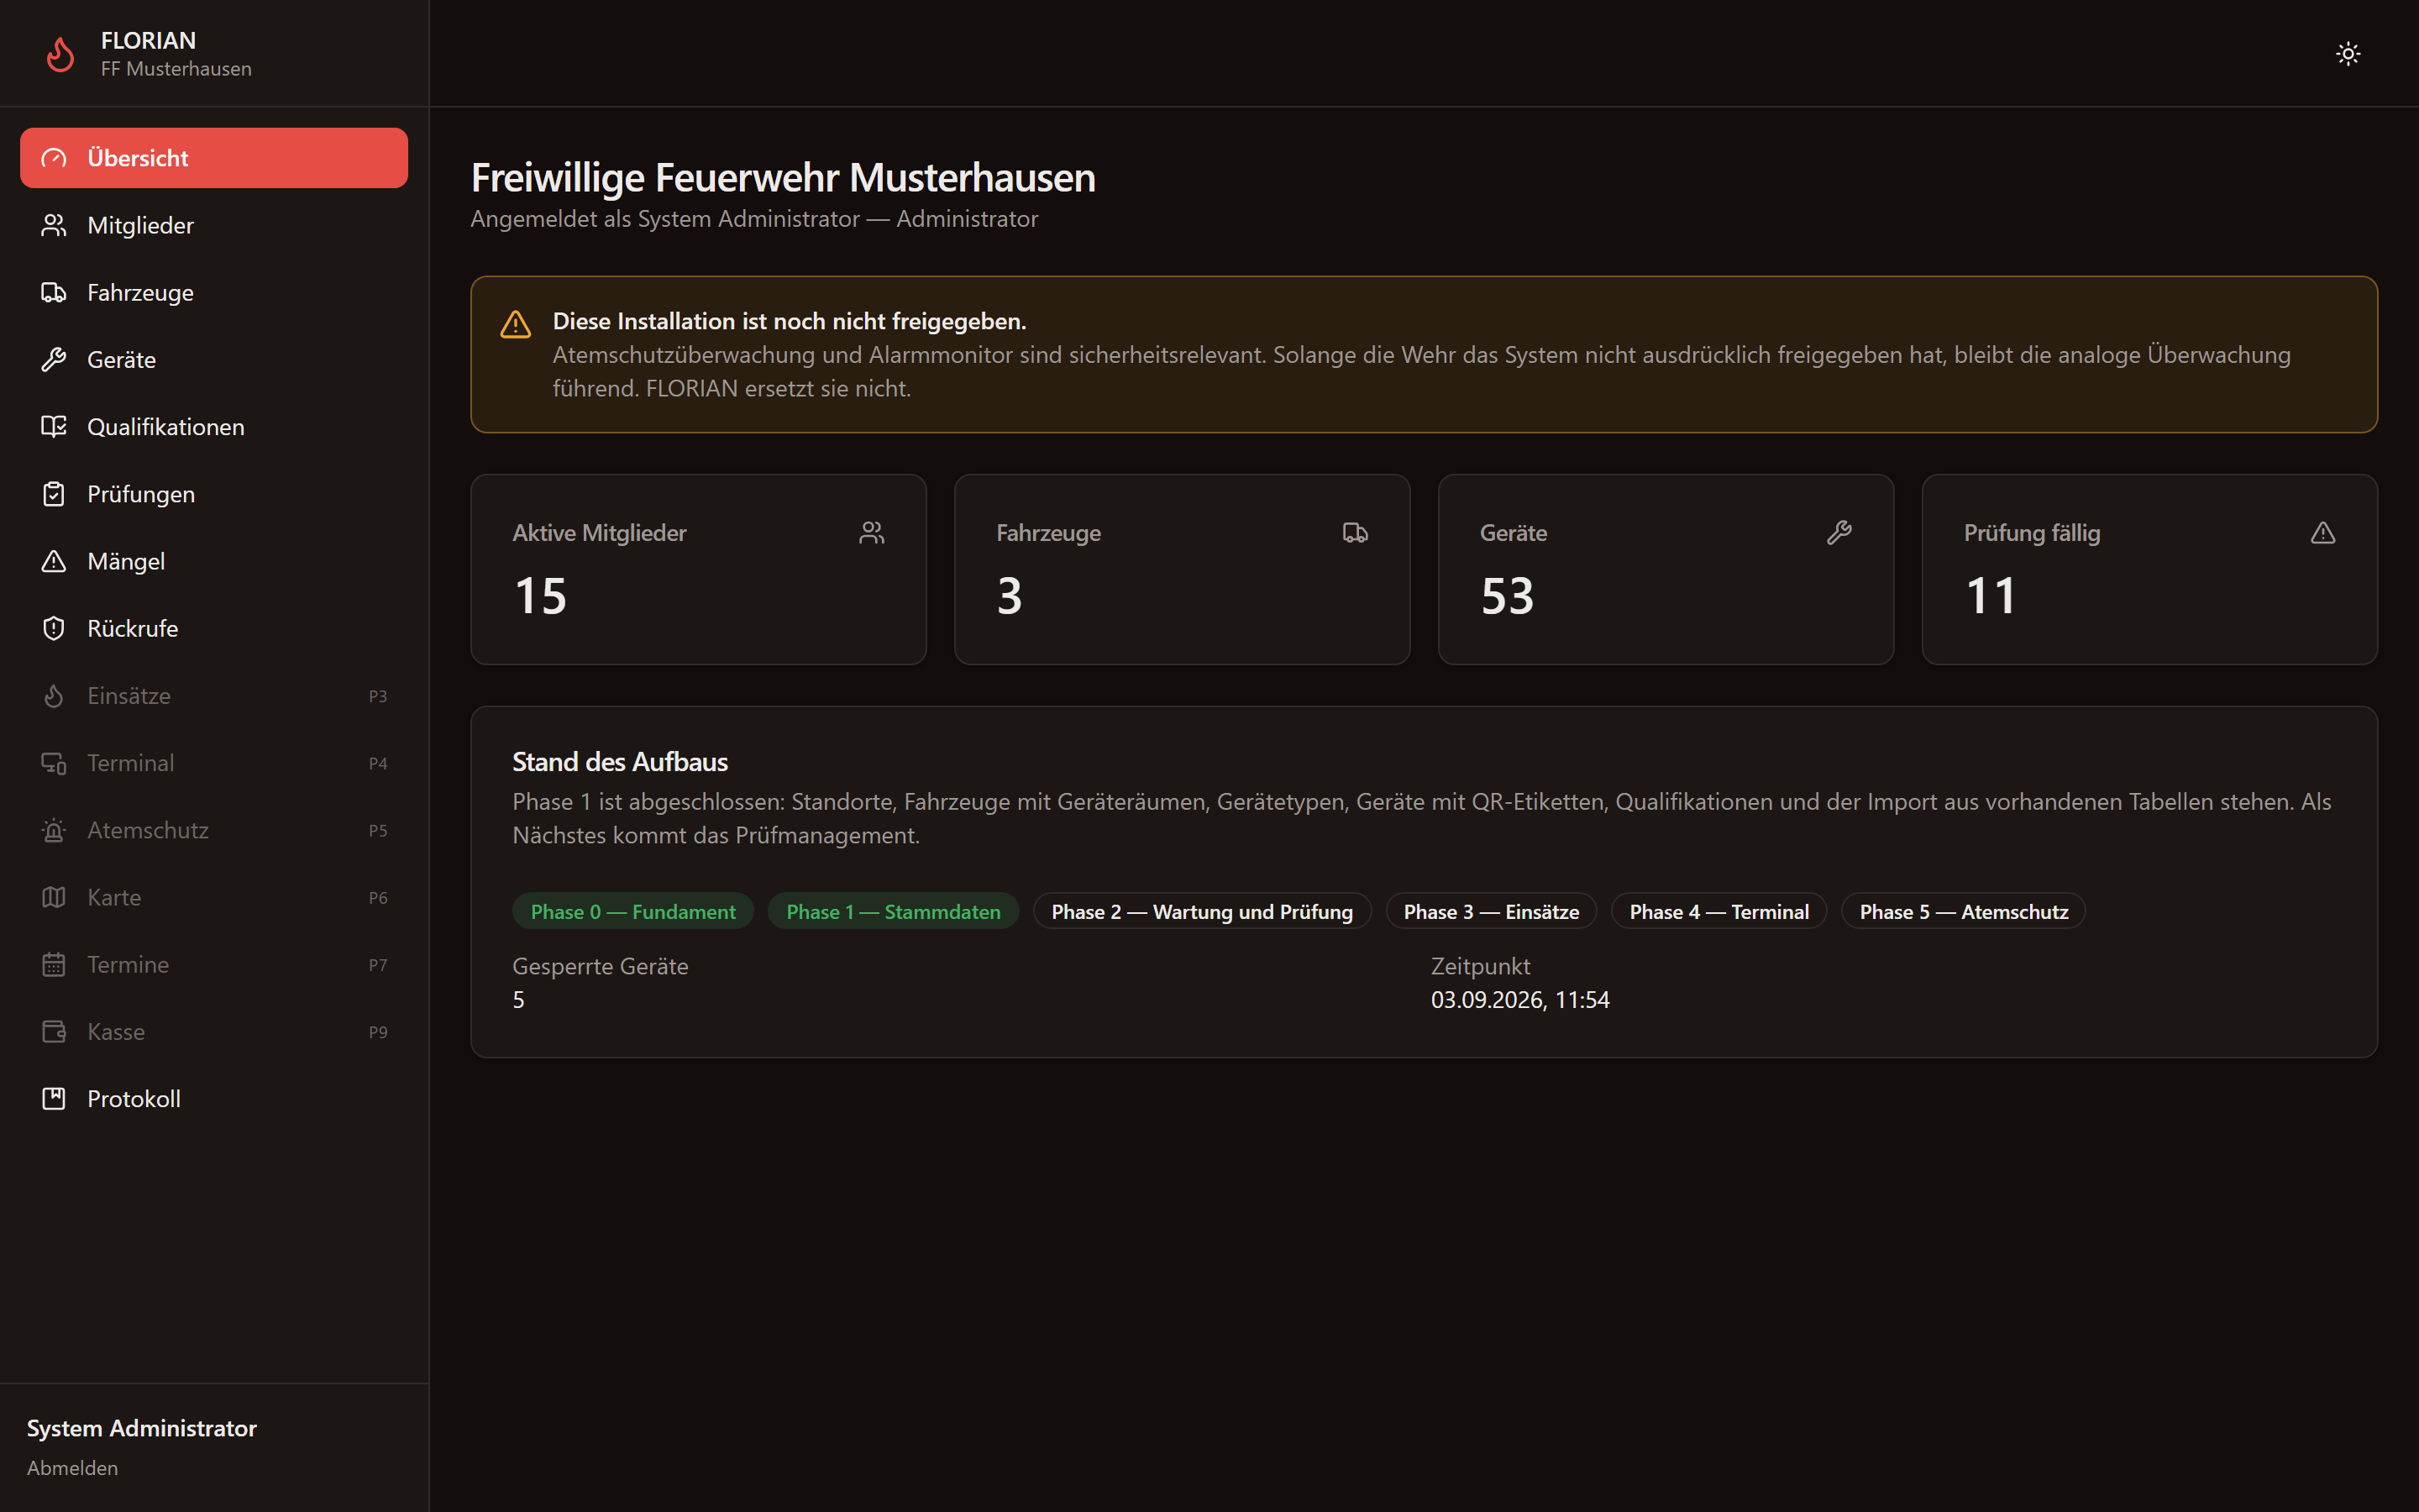Click the Kasse wallet icon in sidebar
2419x1512 pixels.
pos(54,1031)
